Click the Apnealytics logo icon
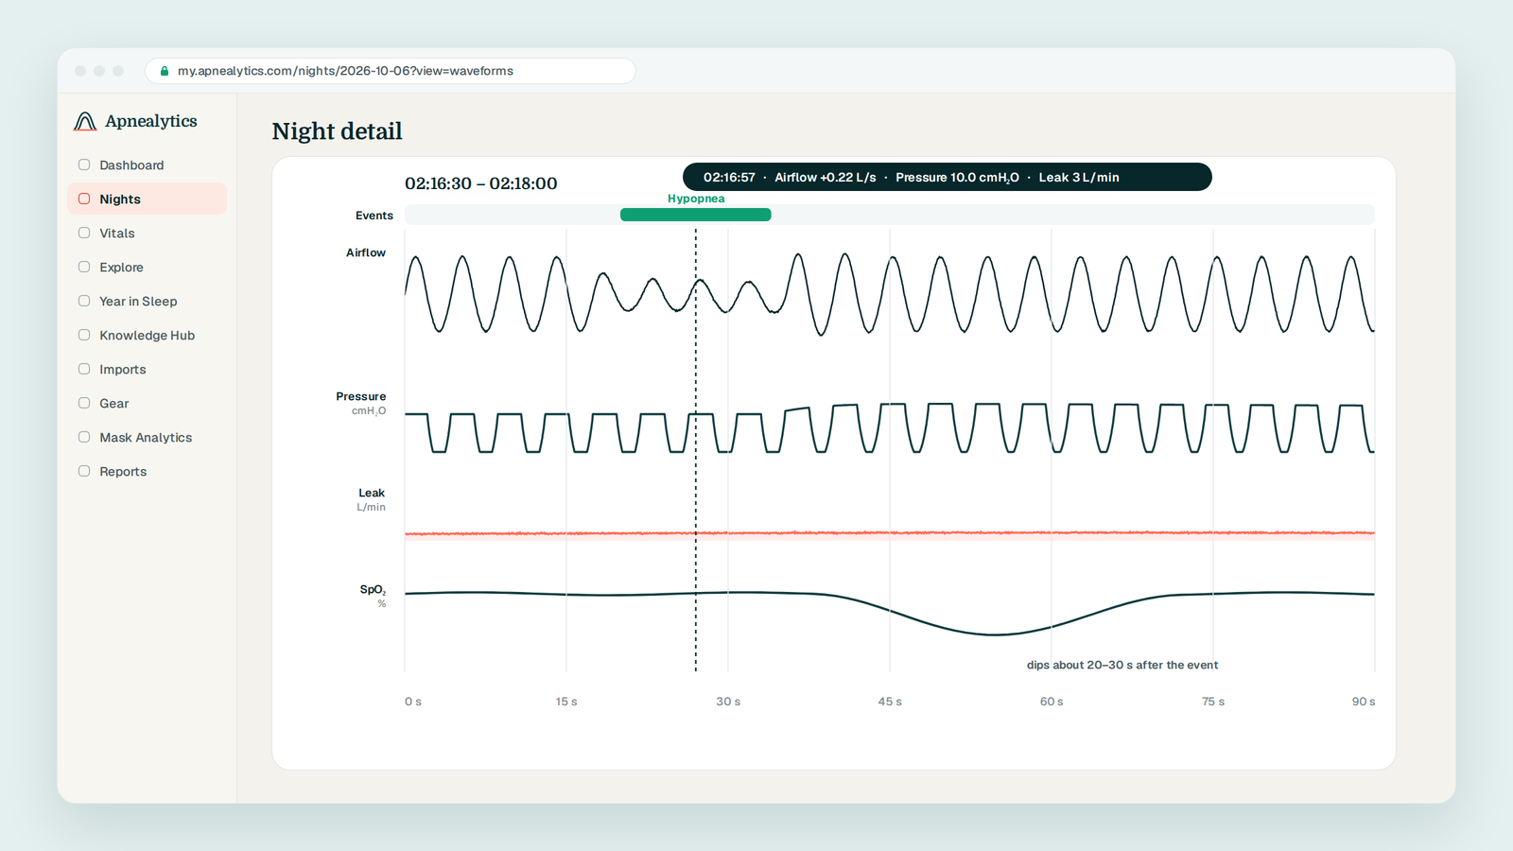The height and width of the screenshot is (851, 1513). 85,121
